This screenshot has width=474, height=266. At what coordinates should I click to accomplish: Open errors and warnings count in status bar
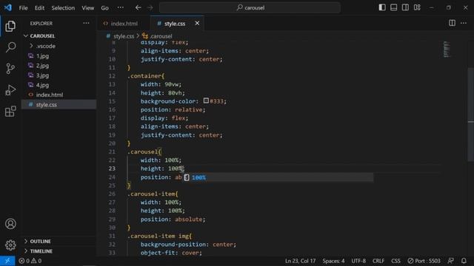point(30,261)
